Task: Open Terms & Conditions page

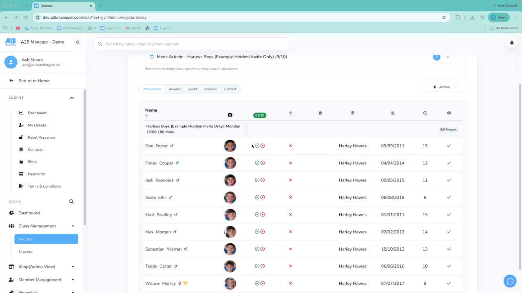Action: coord(44,186)
